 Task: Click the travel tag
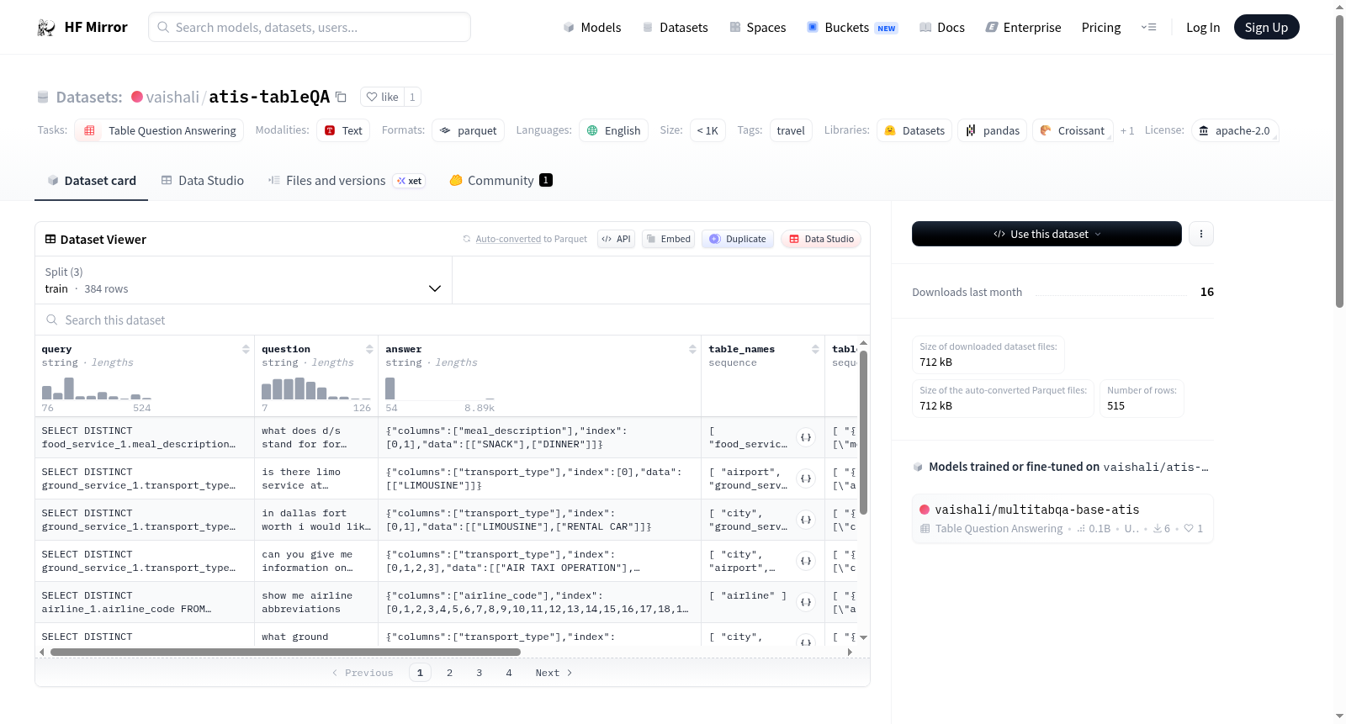click(791, 130)
